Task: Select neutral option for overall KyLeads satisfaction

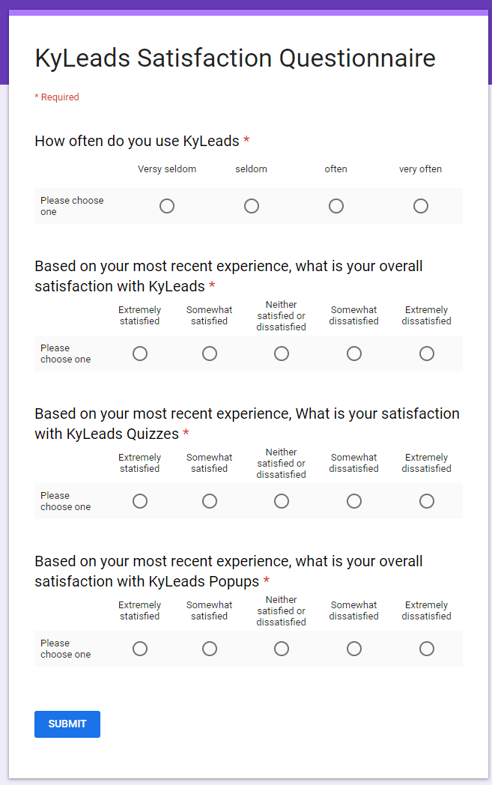Action: pos(282,354)
